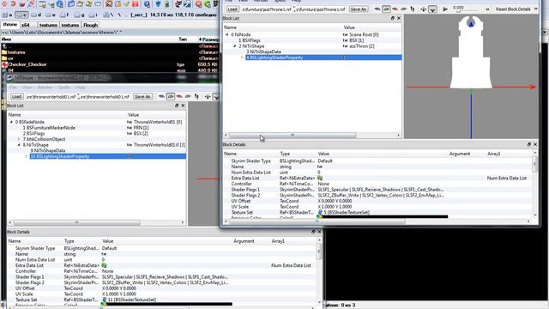Image resolution: width=549 pixels, height=309 pixels.
Task: Back NifSkope: expand the 7 bhkCollisionObject node
Action: pyautogui.click(x=19, y=139)
